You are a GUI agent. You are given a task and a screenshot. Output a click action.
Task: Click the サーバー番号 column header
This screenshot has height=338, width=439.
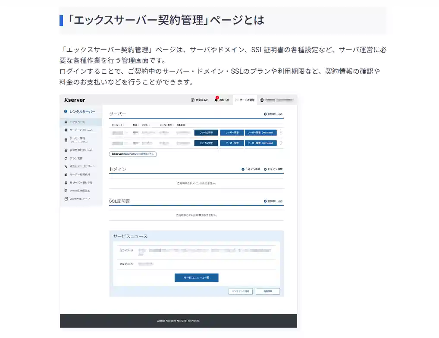pyautogui.click(x=166, y=125)
